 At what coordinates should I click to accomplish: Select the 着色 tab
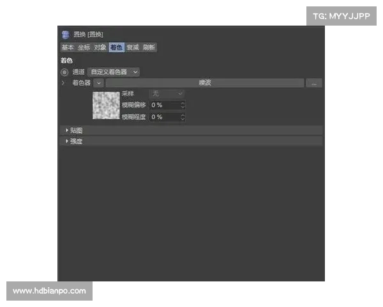click(116, 47)
